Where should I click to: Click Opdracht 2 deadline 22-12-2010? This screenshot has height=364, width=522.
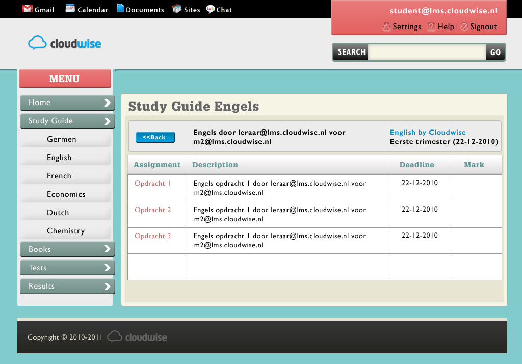tap(420, 209)
